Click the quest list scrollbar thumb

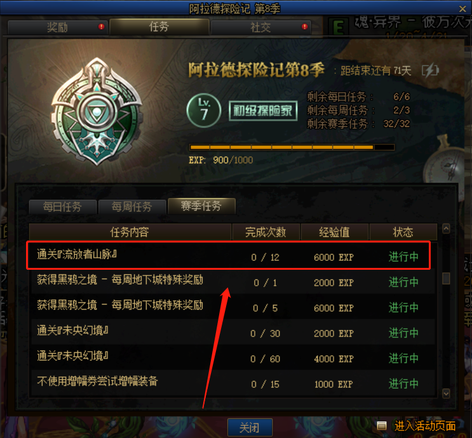446,278
